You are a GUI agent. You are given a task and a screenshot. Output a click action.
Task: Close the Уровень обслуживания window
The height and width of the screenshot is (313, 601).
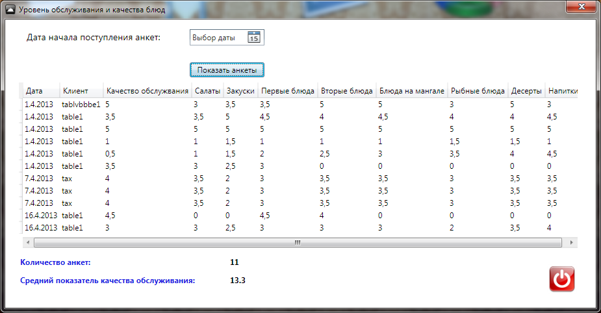coord(581,6)
